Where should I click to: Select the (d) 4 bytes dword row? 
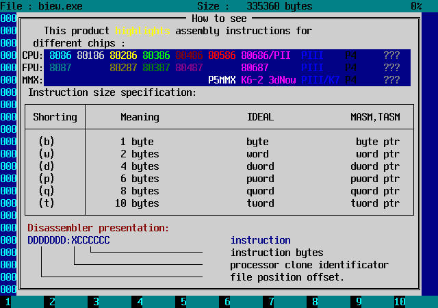point(219,166)
